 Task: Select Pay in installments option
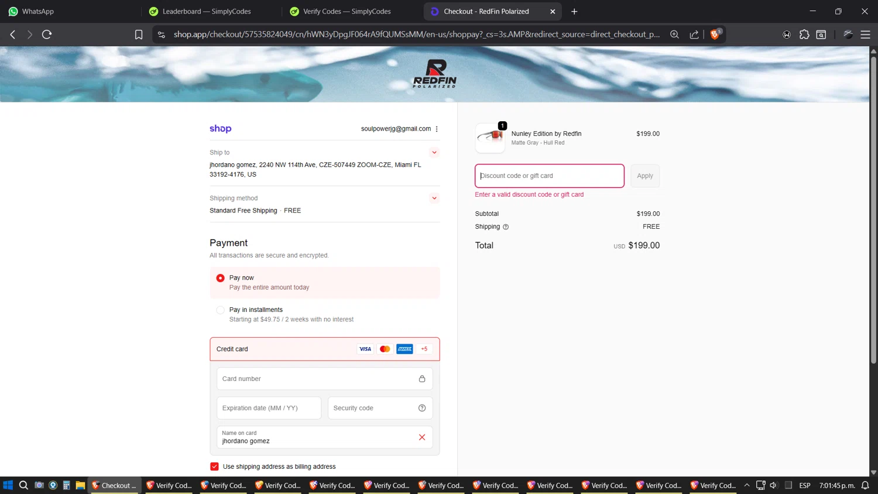tap(221, 310)
